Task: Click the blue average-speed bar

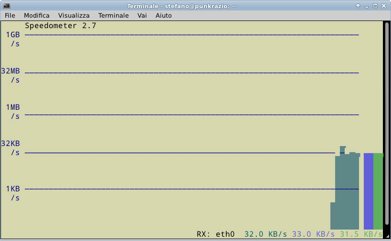Action: tap(369, 191)
